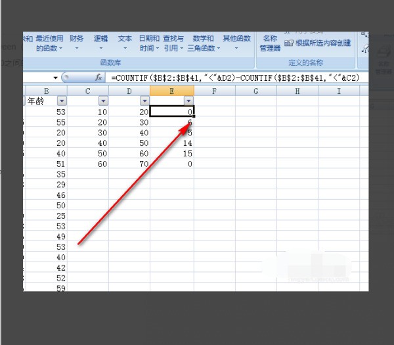Select cell B containing 46
The image size is (394, 345).
46,195
